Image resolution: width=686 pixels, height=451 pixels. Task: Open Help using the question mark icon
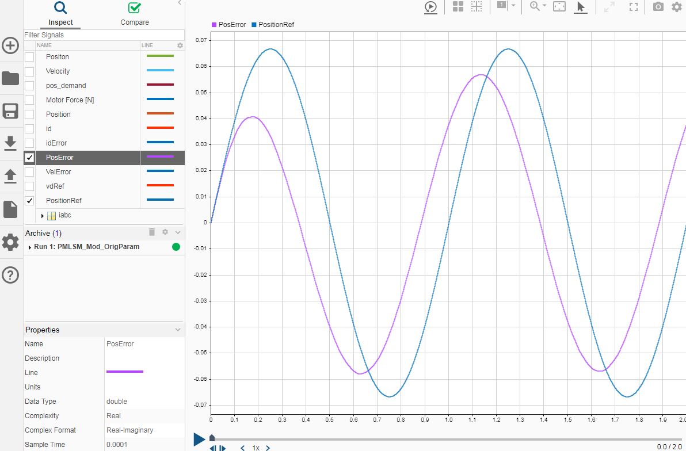coord(10,275)
